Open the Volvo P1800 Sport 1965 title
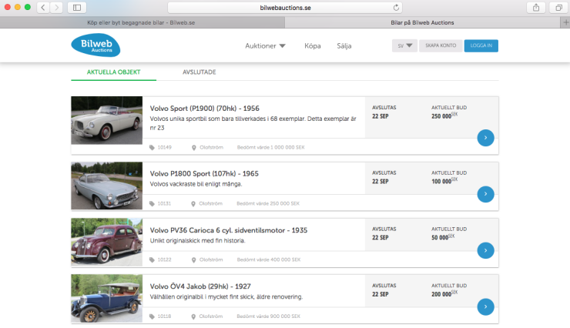This screenshot has height=328, width=570. pyautogui.click(x=204, y=174)
